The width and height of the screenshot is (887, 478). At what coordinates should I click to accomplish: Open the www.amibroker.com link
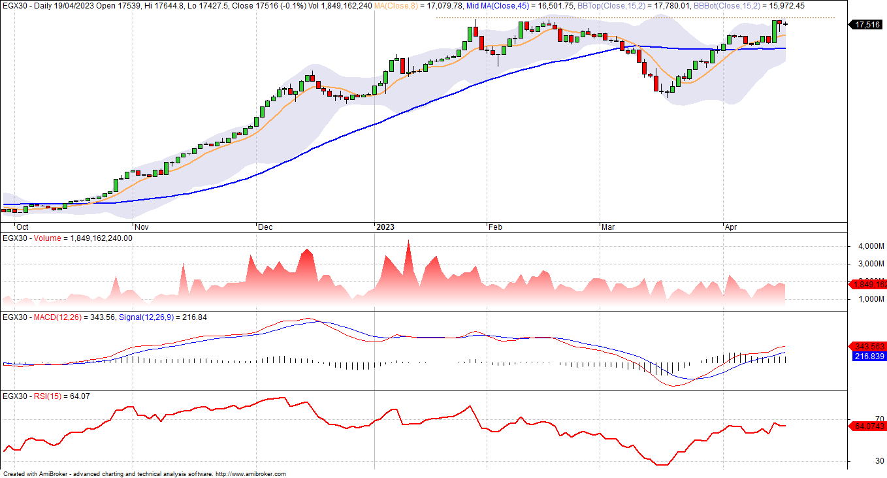pyautogui.click(x=250, y=474)
